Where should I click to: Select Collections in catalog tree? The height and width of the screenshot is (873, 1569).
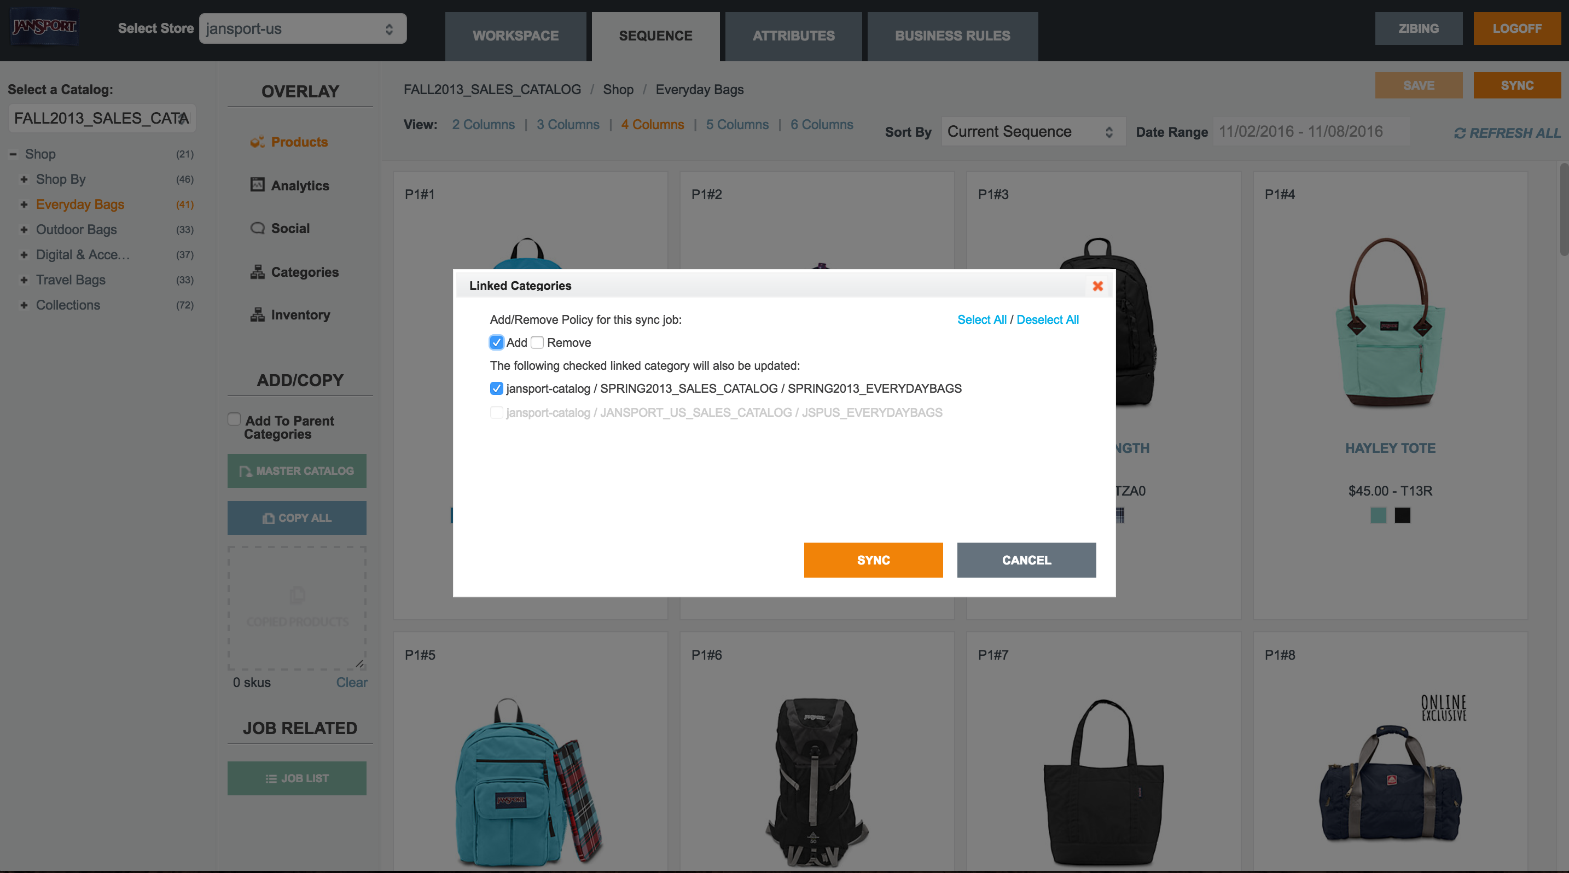(68, 305)
